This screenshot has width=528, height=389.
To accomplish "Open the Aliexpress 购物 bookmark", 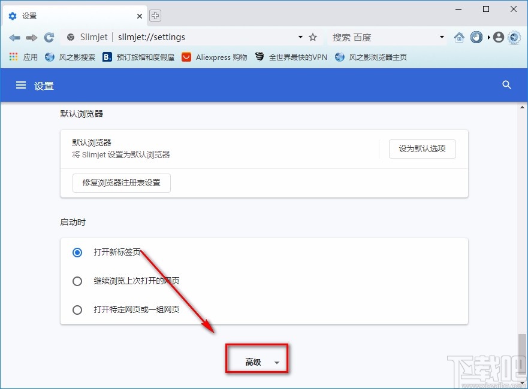I will click(214, 57).
